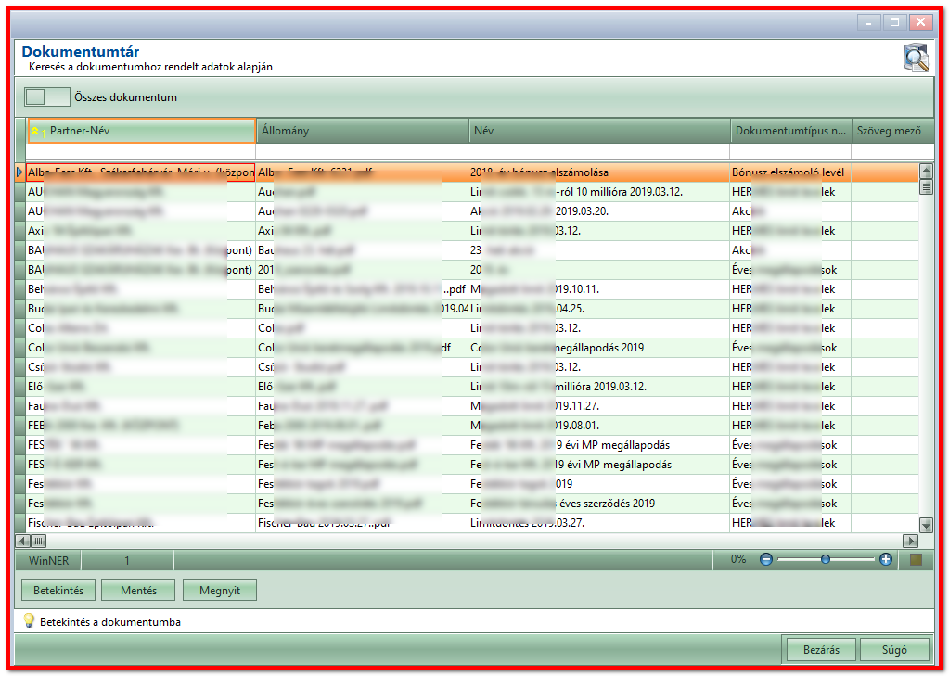Viewport: 949px width, 676px height.
Task: Open help with the Súgó button
Action: [894, 649]
